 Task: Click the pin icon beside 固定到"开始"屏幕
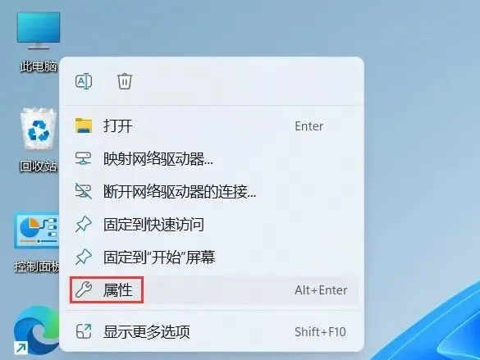coord(83,257)
